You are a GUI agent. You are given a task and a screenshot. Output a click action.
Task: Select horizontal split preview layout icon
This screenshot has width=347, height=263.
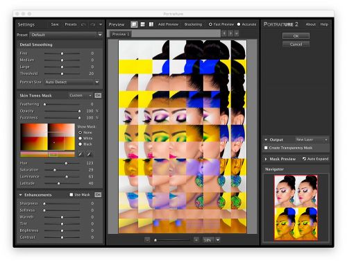click(x=143, y=24)
